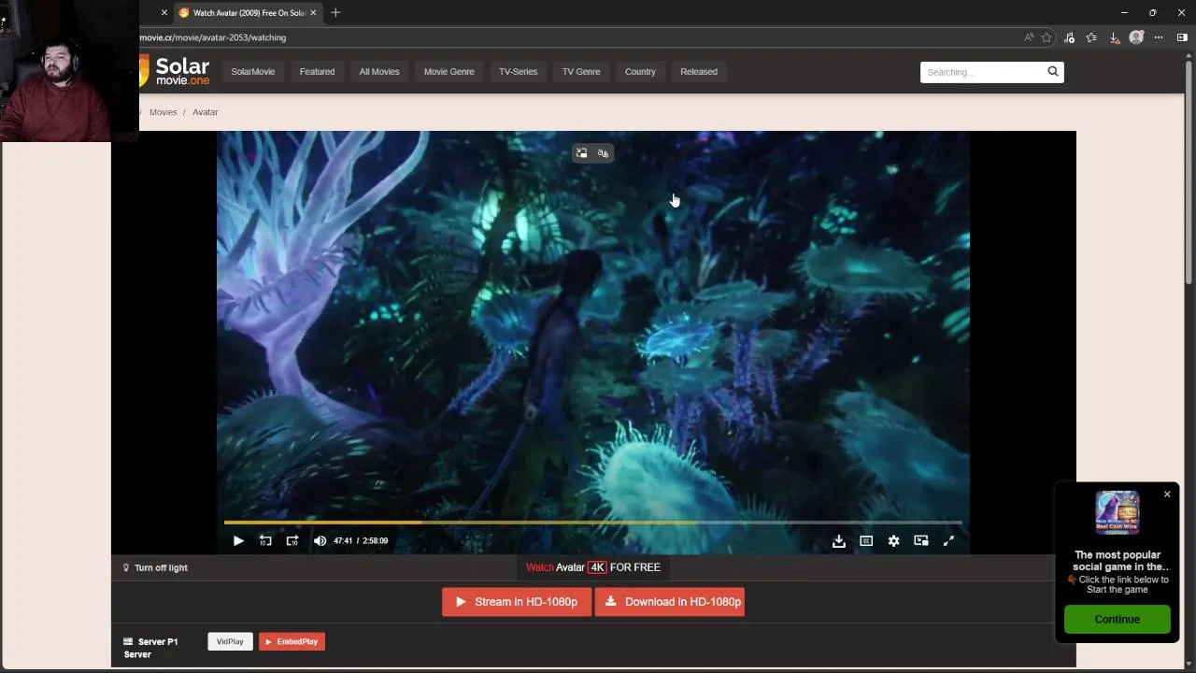The width and height of the screenshot is (1196, 673).
Task: Open the Featured menu item
Action: point(317,72)
